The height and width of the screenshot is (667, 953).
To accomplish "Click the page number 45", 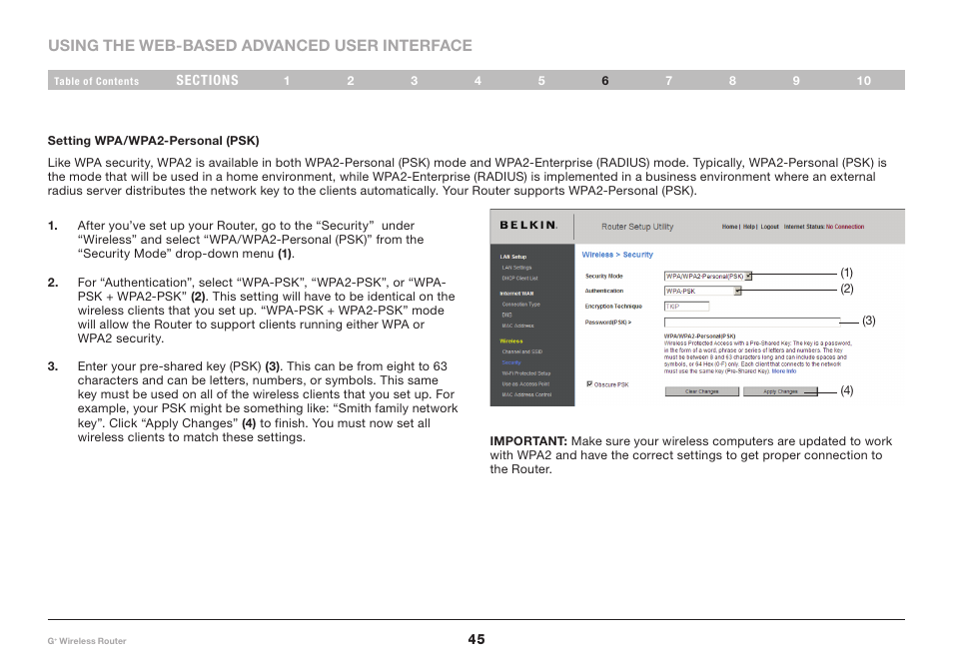I will click(476, 639).
